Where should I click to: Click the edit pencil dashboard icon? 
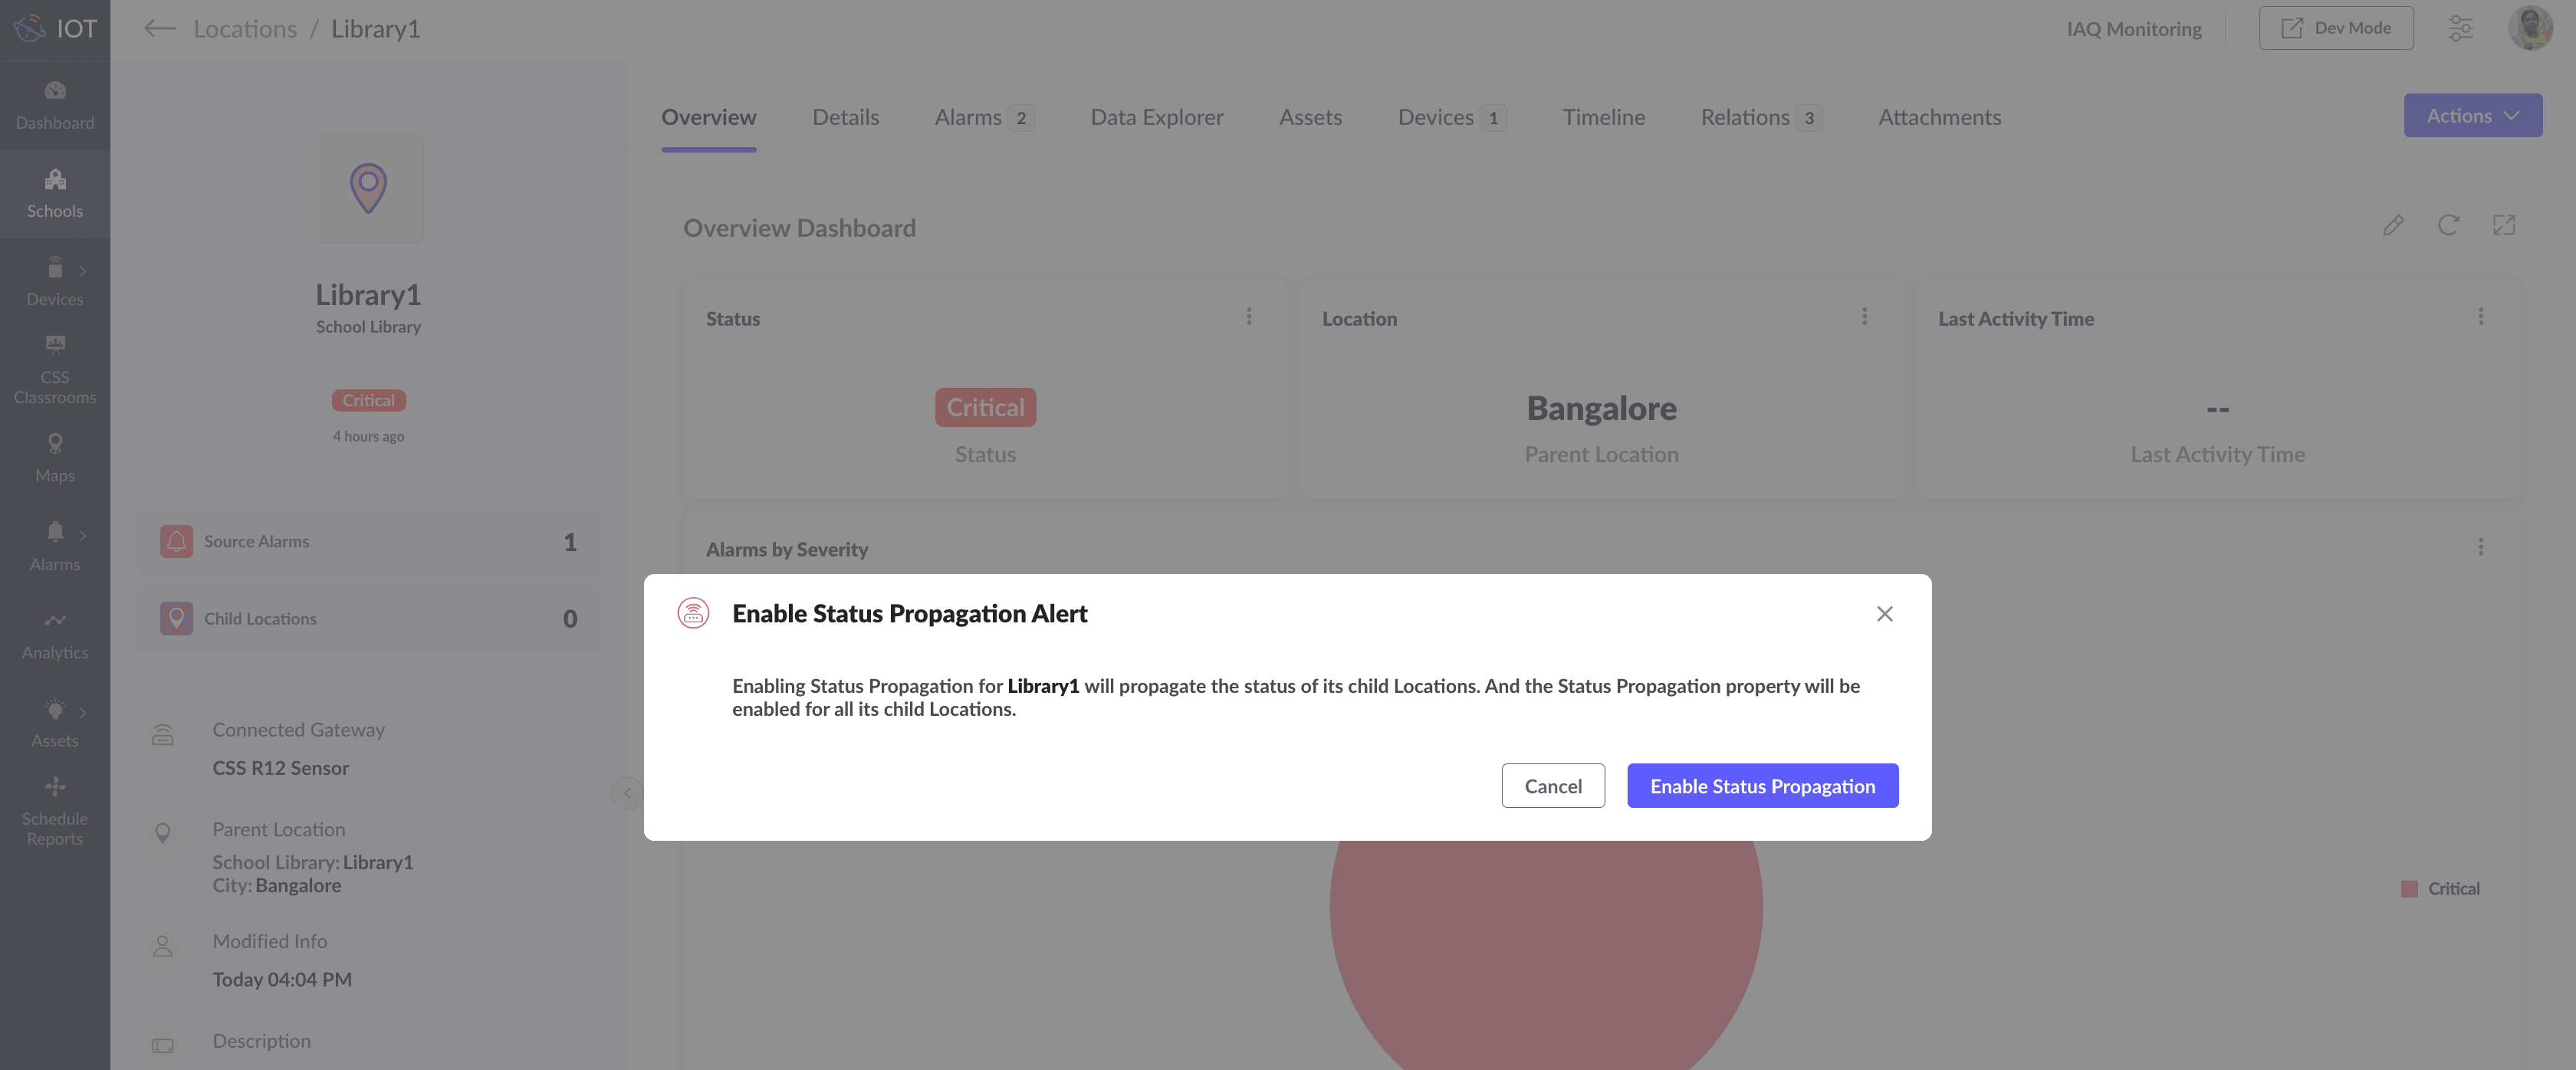pos(2393,226)
